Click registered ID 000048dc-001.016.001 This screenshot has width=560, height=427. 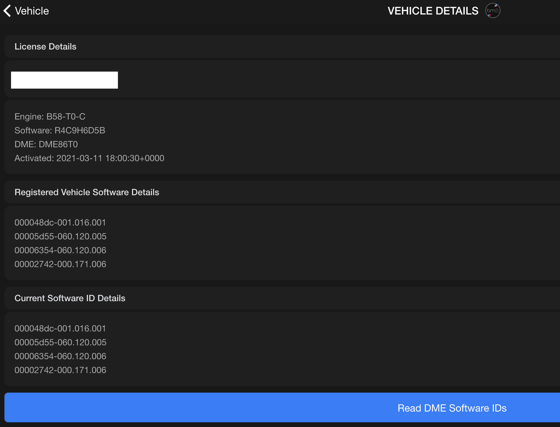point(60,223)
